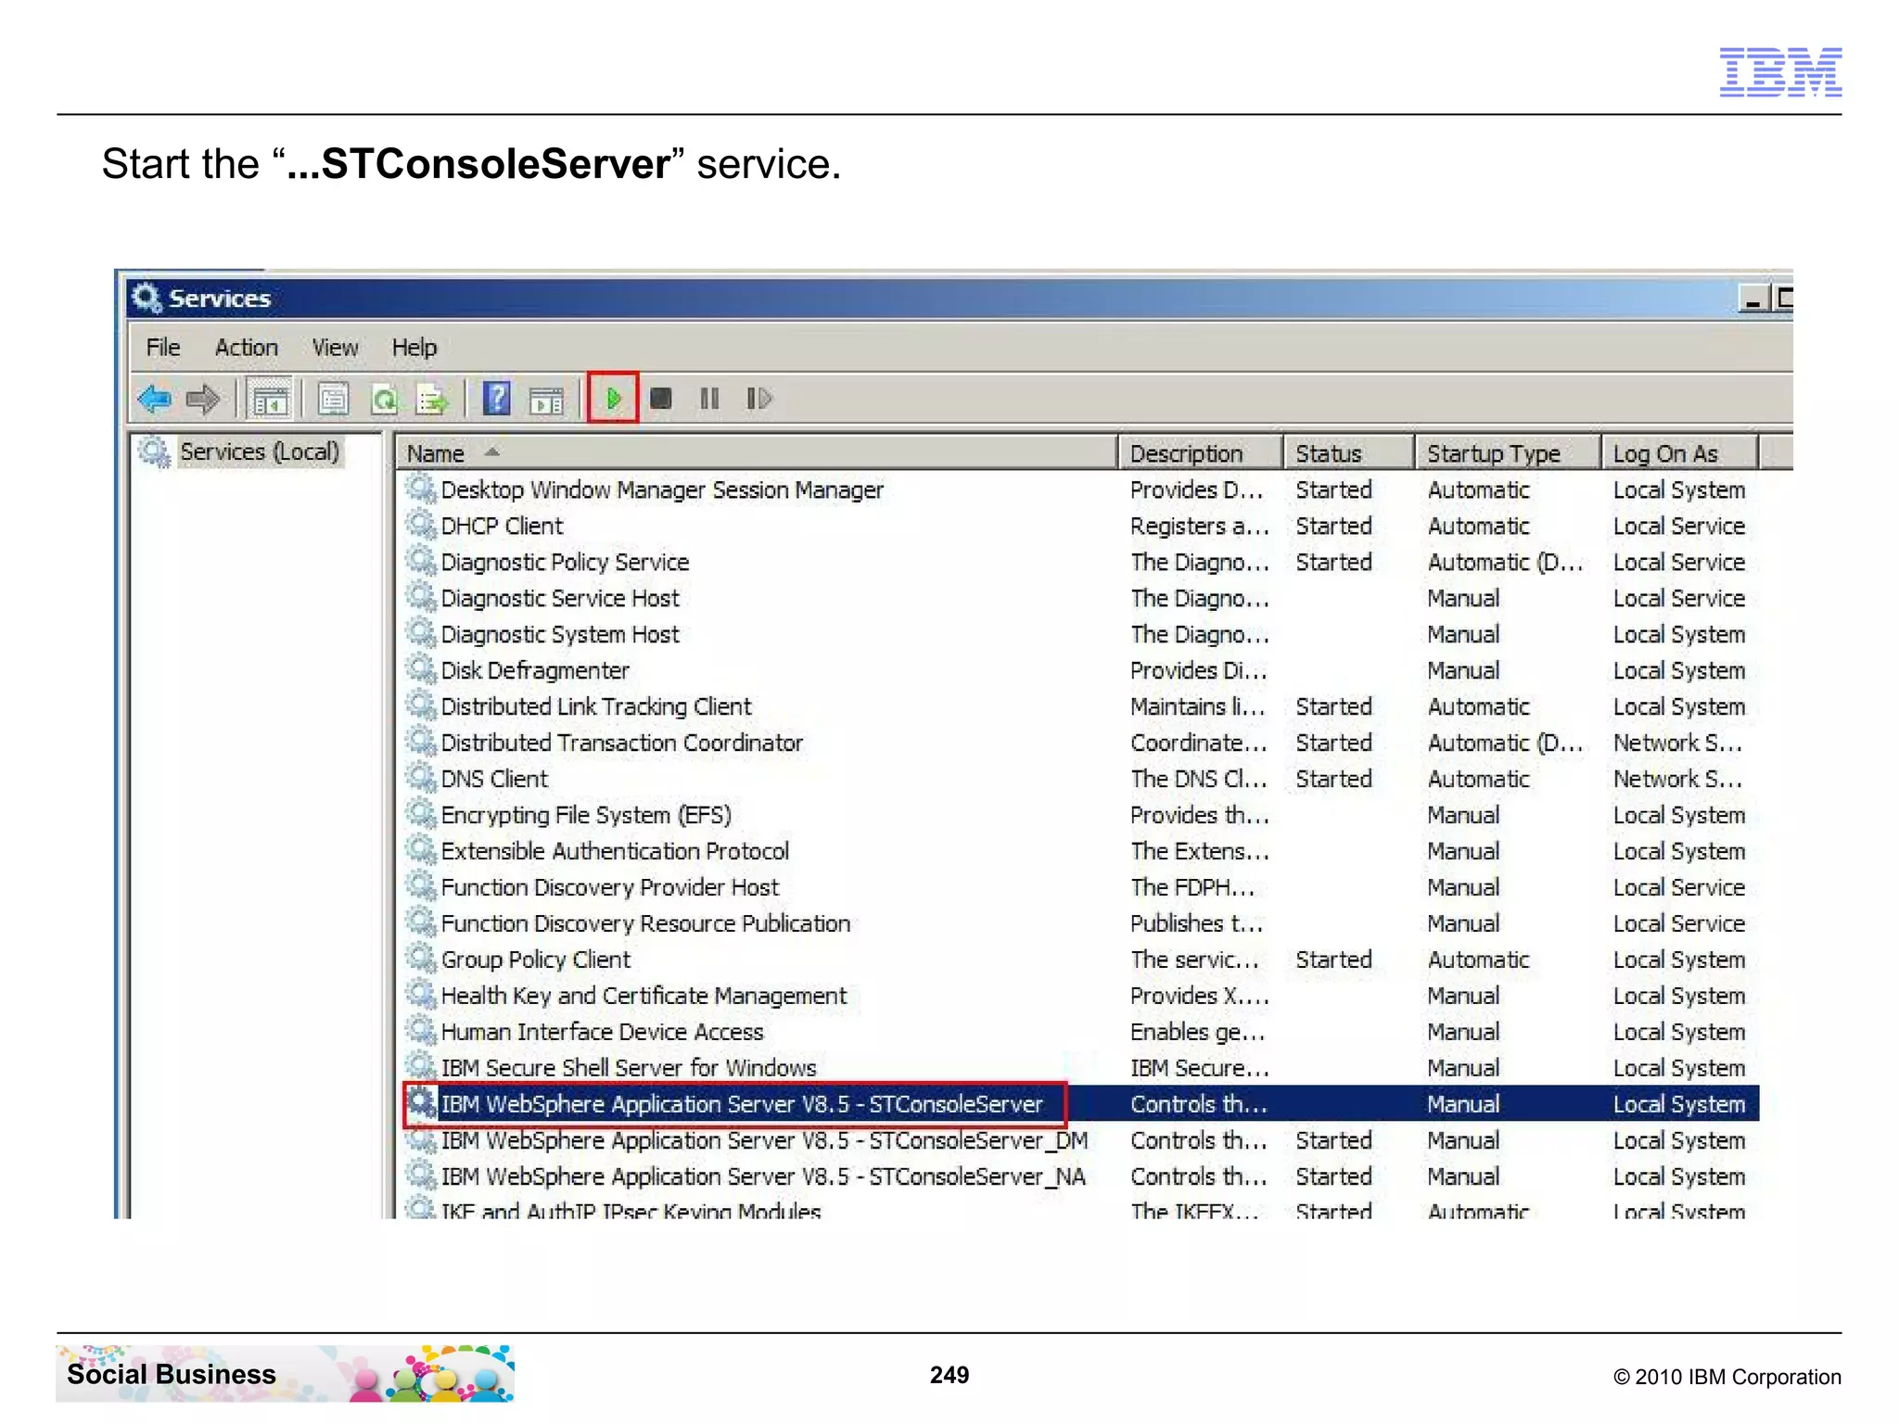Select the DNS Client service
Viewport: 1899px width, 1424px height.
pos(1080,779)
